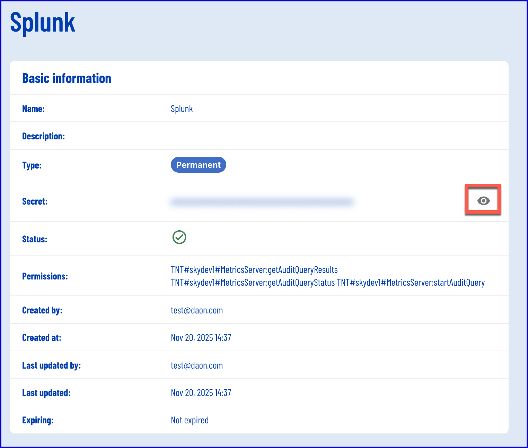Viewport: 528px width, 448px height.
Task: Click the getAuditQueryStatus permission text
Action: pyautogui.click(x=253, y=283)
